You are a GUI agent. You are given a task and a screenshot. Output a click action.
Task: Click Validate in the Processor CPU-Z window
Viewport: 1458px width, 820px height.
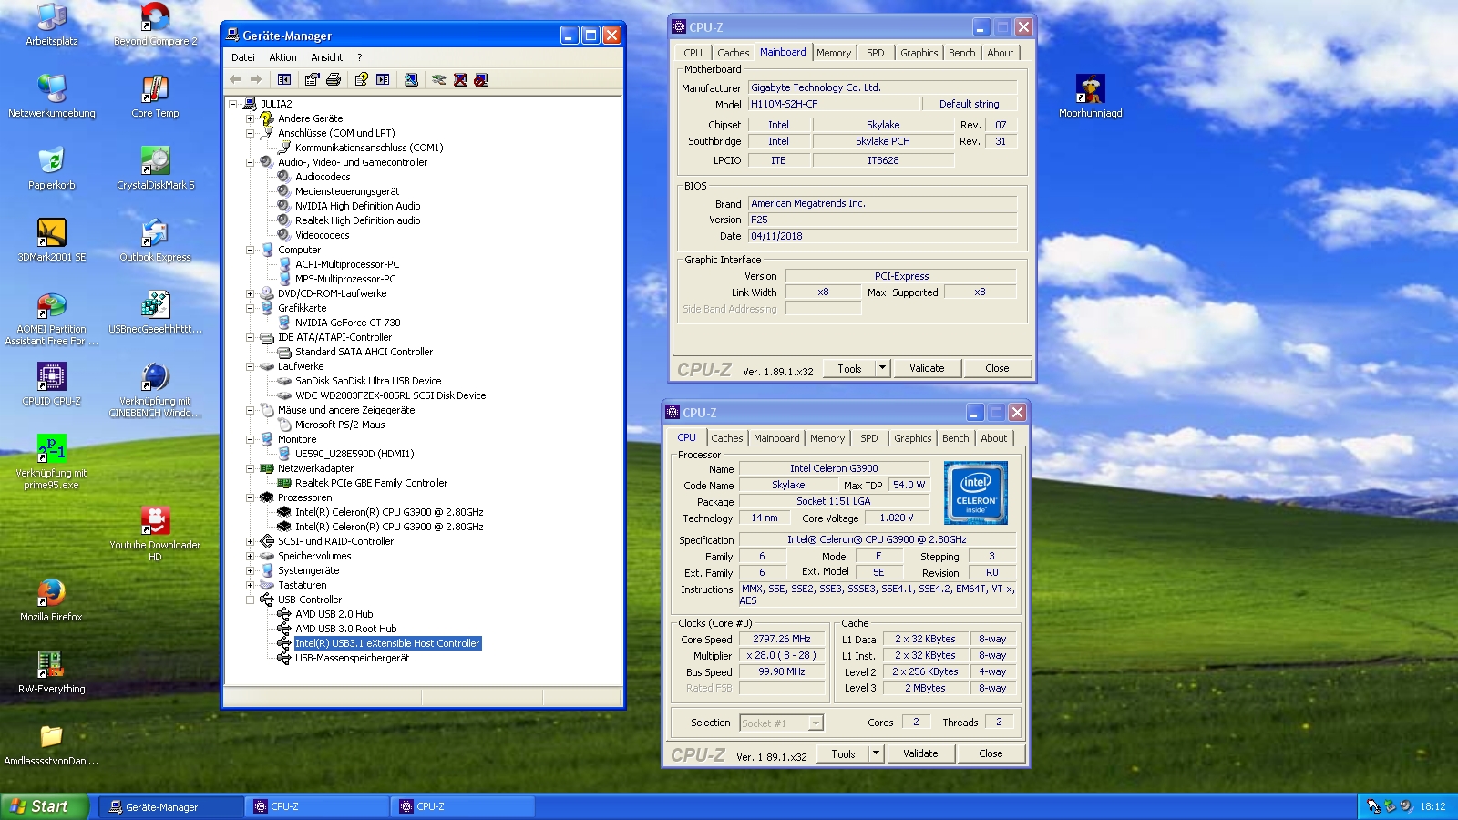pos(920,753)
